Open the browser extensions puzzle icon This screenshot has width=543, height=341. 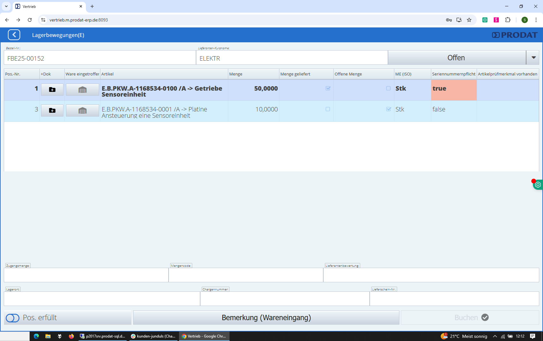coord(508,20)
